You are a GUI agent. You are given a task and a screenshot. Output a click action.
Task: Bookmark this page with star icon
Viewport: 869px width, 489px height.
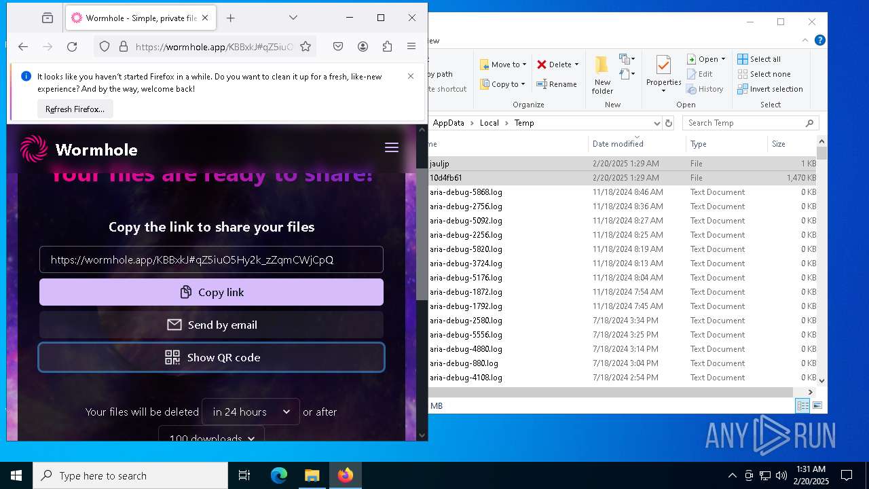click(306, 46)
